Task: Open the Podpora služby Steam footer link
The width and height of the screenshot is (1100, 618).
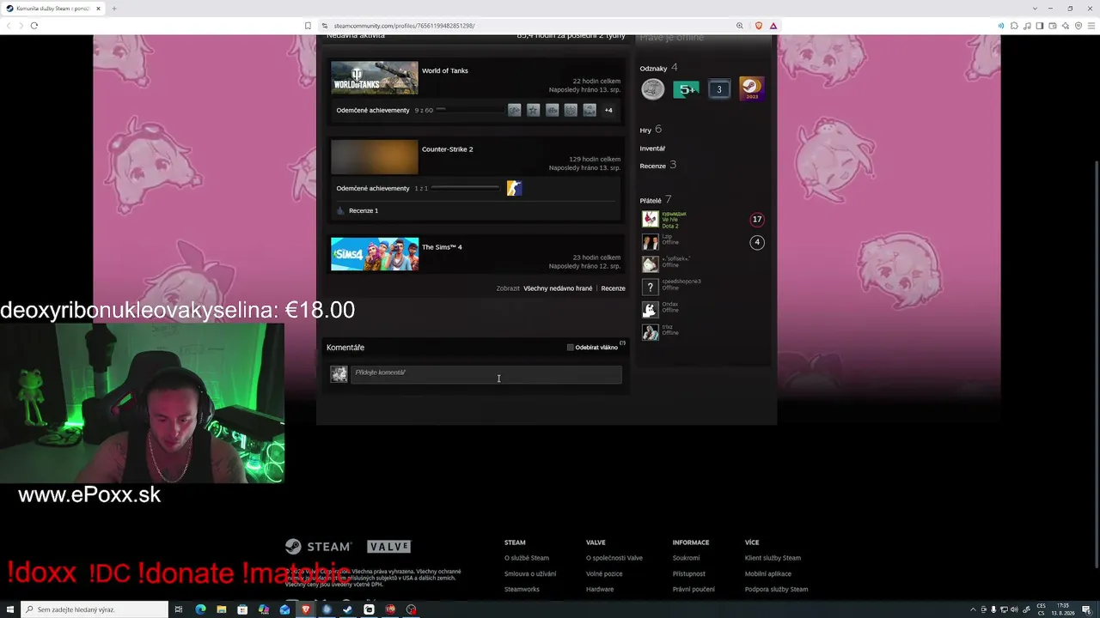Action: coord(776,589)
